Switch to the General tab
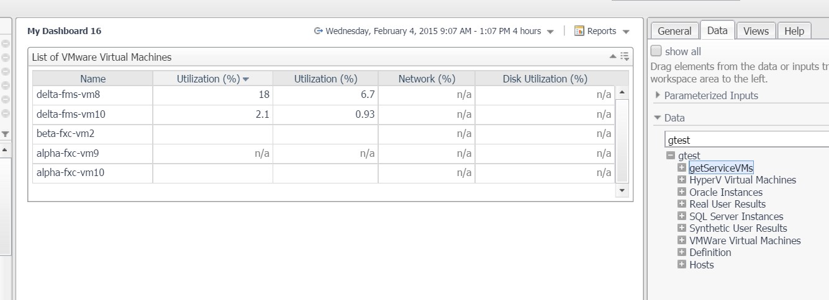The width and height of the screenshot is (829, 300). (x=674, y=30)
